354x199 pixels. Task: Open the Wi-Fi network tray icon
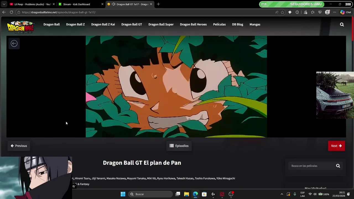(x=310, y=194)
